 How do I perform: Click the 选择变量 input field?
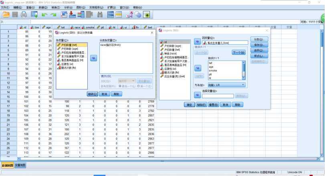[x=218, y=96]
